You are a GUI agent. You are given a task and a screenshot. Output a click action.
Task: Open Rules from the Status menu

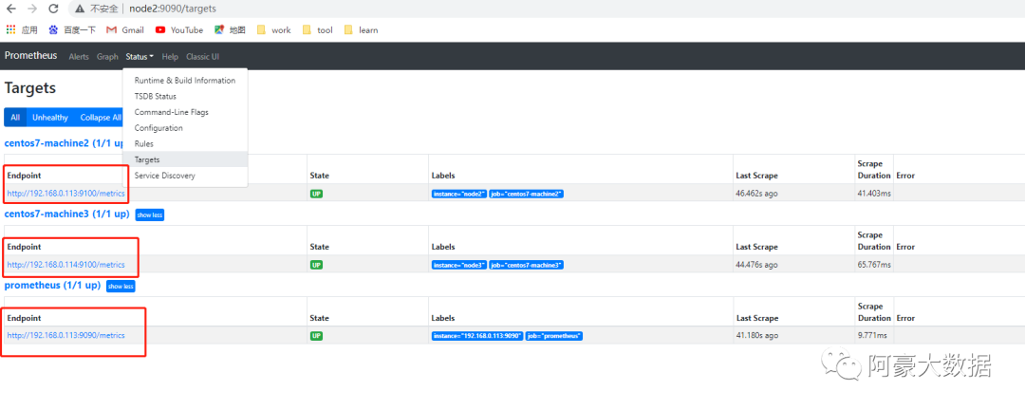click(x=185, y=144)
